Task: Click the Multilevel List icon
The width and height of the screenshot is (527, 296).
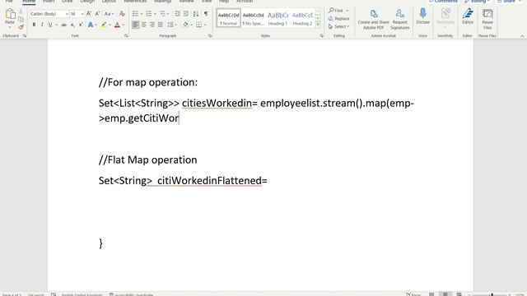Action: coord(162,14)
